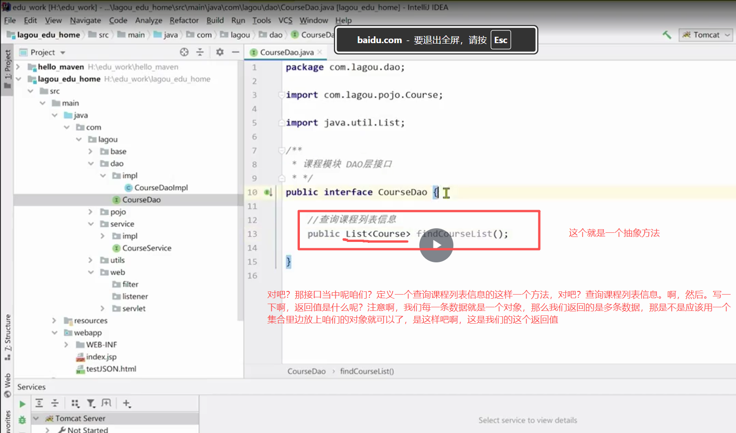The width and height of the screenshot is (736, 433).
Task: Expand the pojo package
Action: (90, 212)
